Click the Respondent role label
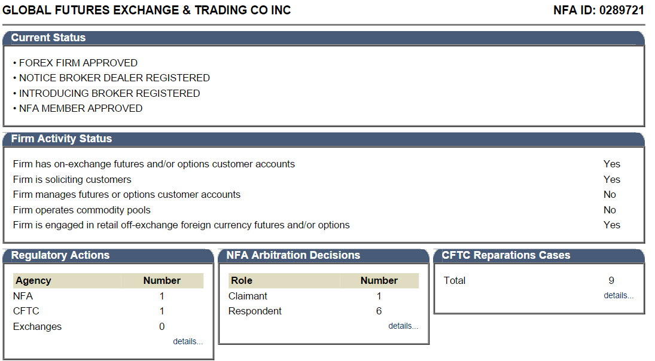655x361 pixels. 255,311
